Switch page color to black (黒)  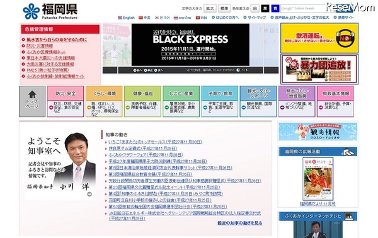pyautogui.click(x=265, y=8)
